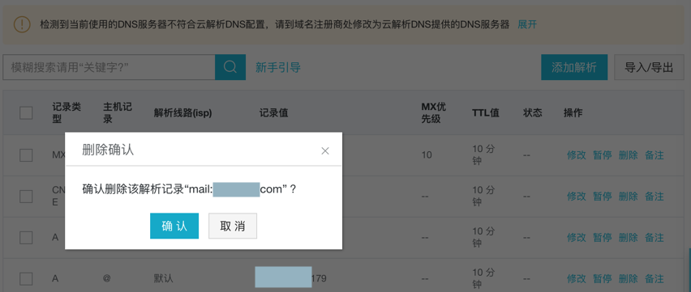Expand the DNS warning via 展开
Viewport: 691px width, 292px height.
[527, 24]
